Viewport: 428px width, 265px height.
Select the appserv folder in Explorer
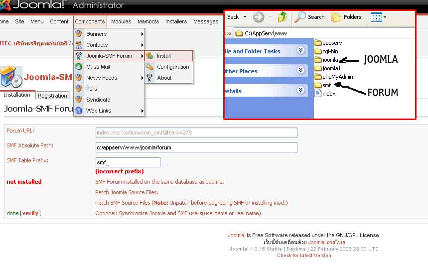pyautogui.click(x=328, y=43)
